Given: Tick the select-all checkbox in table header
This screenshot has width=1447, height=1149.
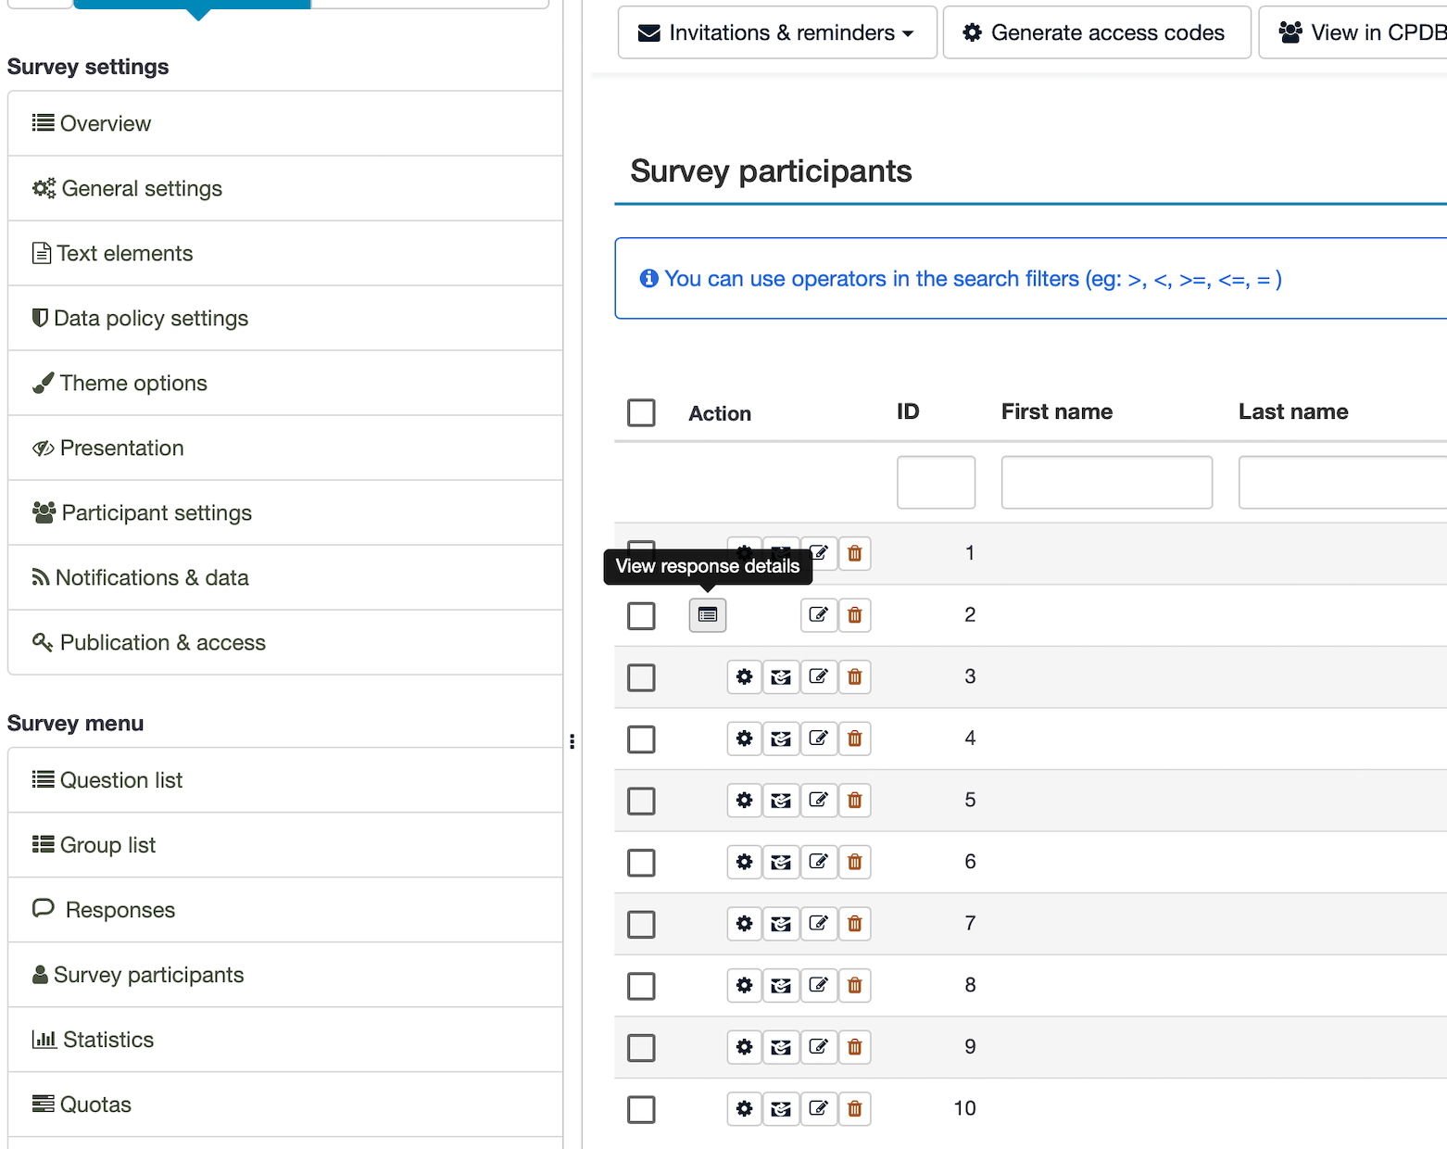Looking at the screenshot, I should pos(641,413).
